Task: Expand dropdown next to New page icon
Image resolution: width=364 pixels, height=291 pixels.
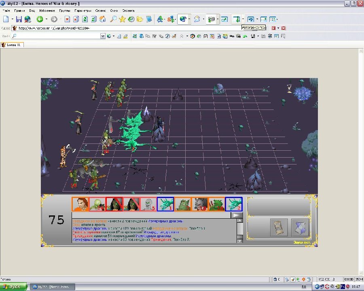Action: [12, 19]
